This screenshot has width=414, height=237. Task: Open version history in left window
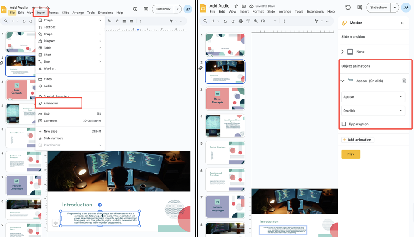tap(135, 9)
